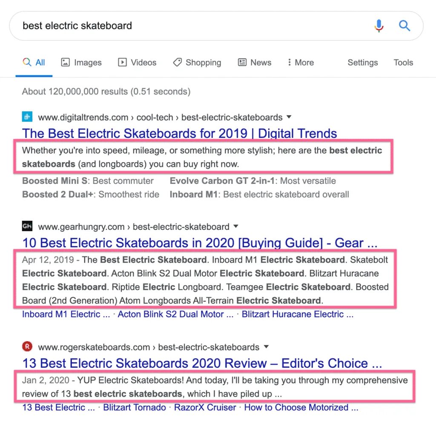Click the Gear Hungry favicon
The width and height of the screenshot is (436, 426).
click(27, 226)
